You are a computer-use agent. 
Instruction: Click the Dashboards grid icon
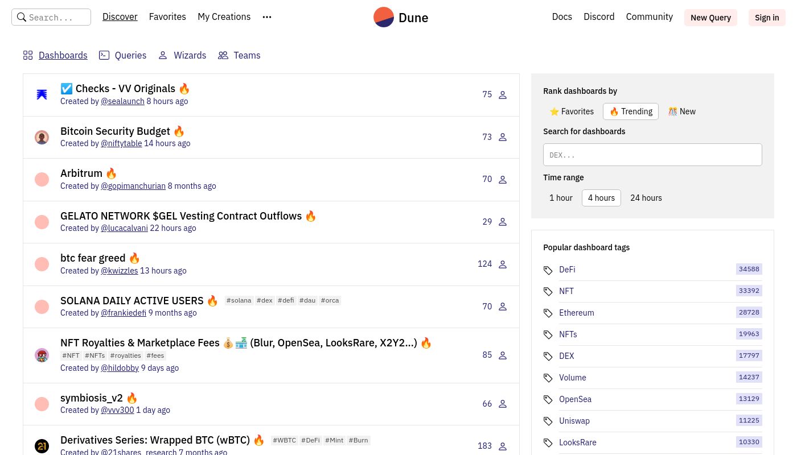[28, 55]
